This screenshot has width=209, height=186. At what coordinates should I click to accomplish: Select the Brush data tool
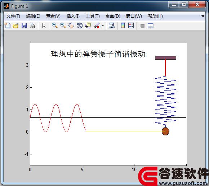point(97,25)
